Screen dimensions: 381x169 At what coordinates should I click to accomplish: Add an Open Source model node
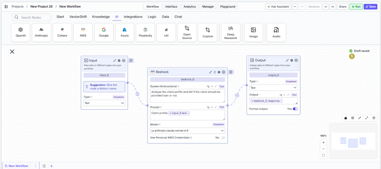click(x=187, y=32)
